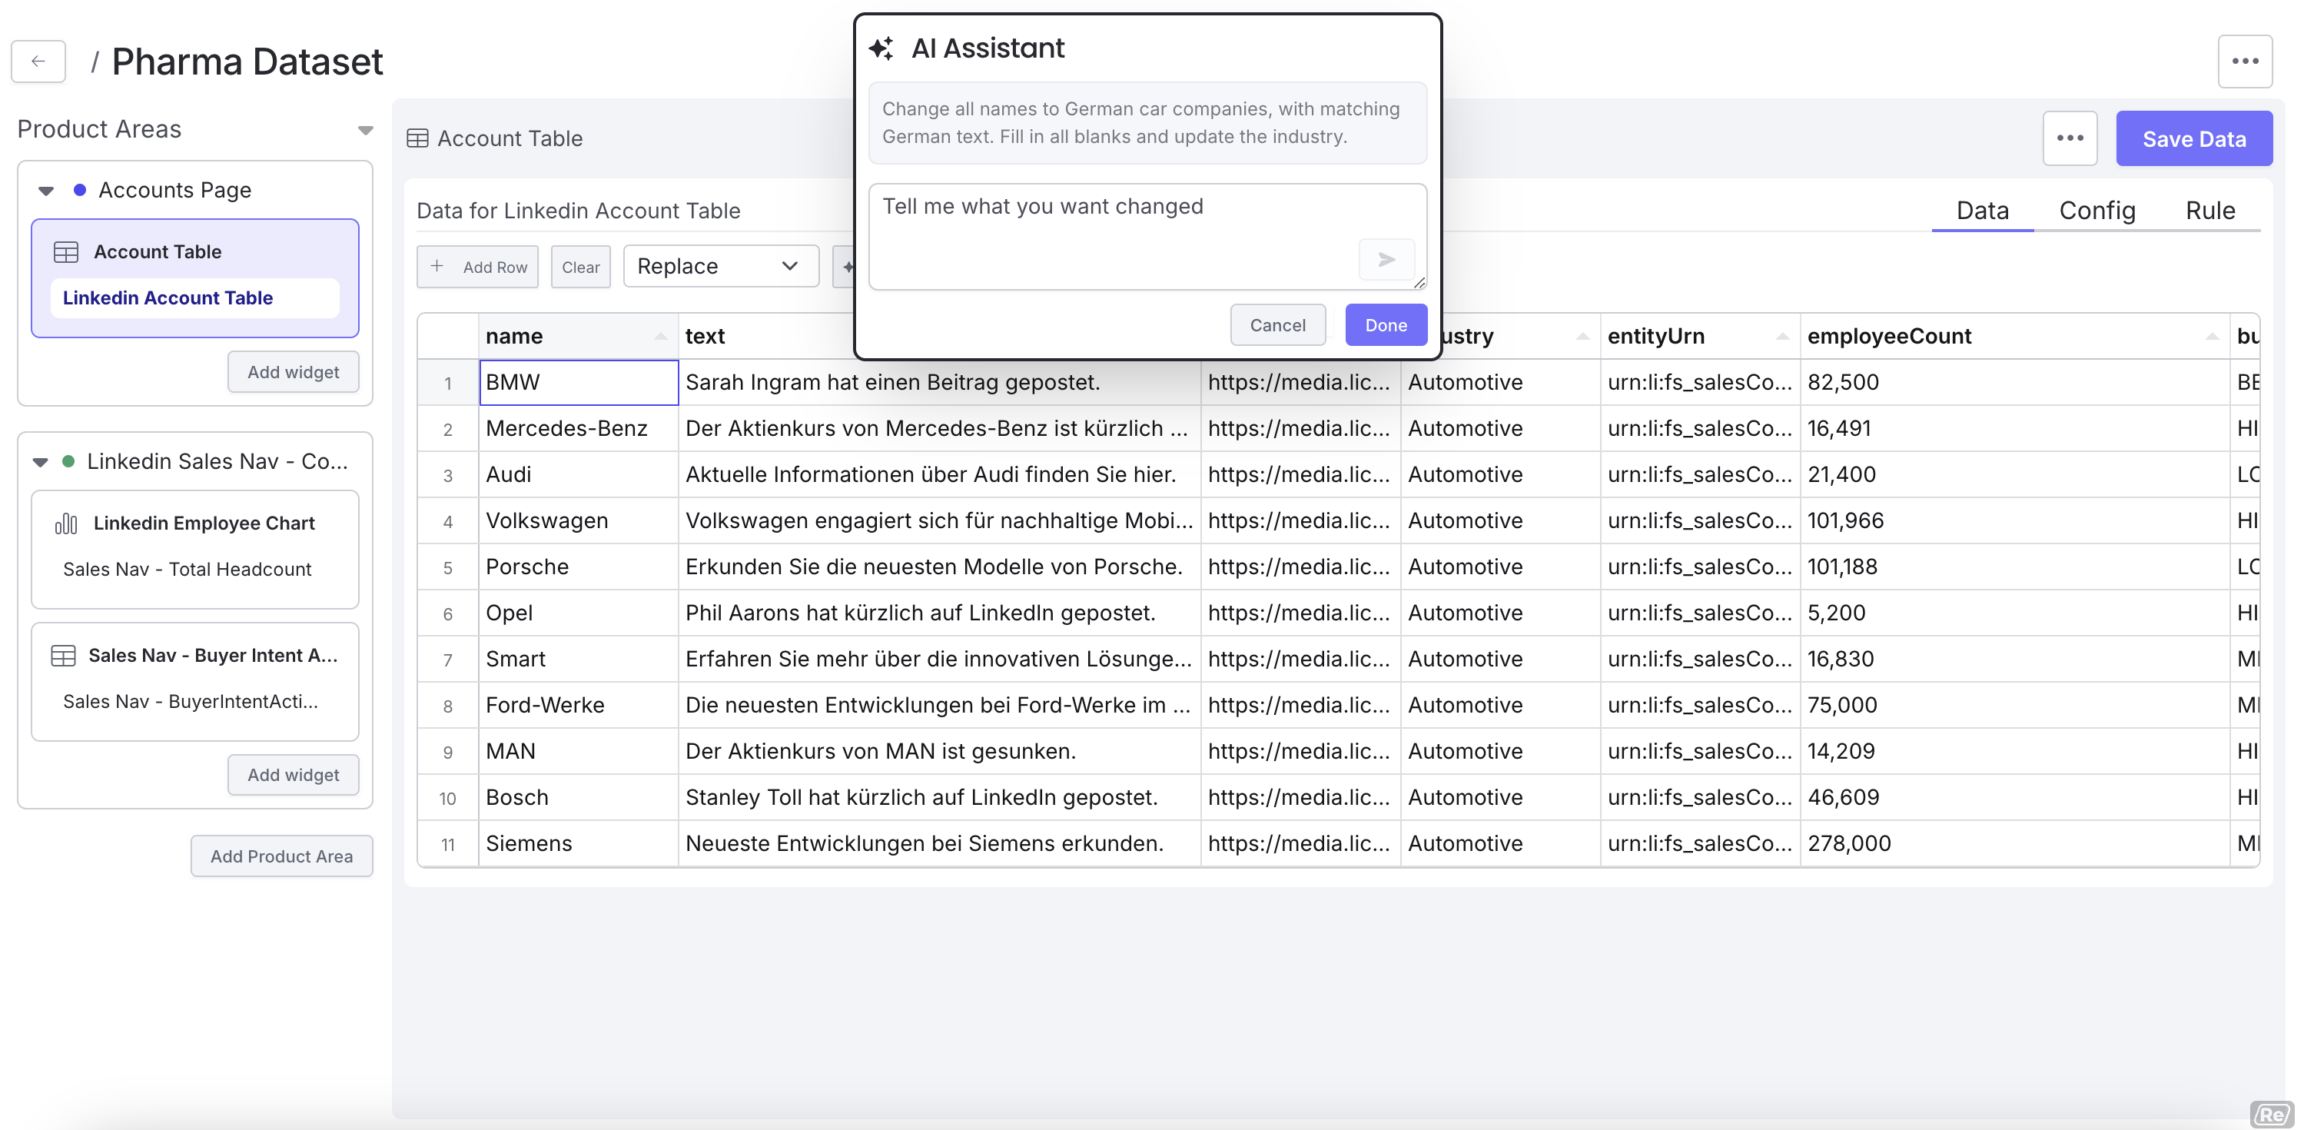
Task: Open the ellipsis menu beside Save Data
Action: point(2069,138)
